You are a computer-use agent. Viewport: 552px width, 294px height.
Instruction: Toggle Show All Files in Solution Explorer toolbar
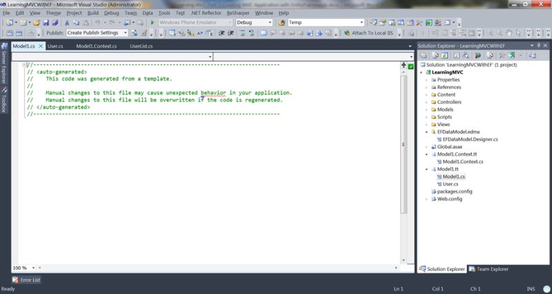point(435,56)
